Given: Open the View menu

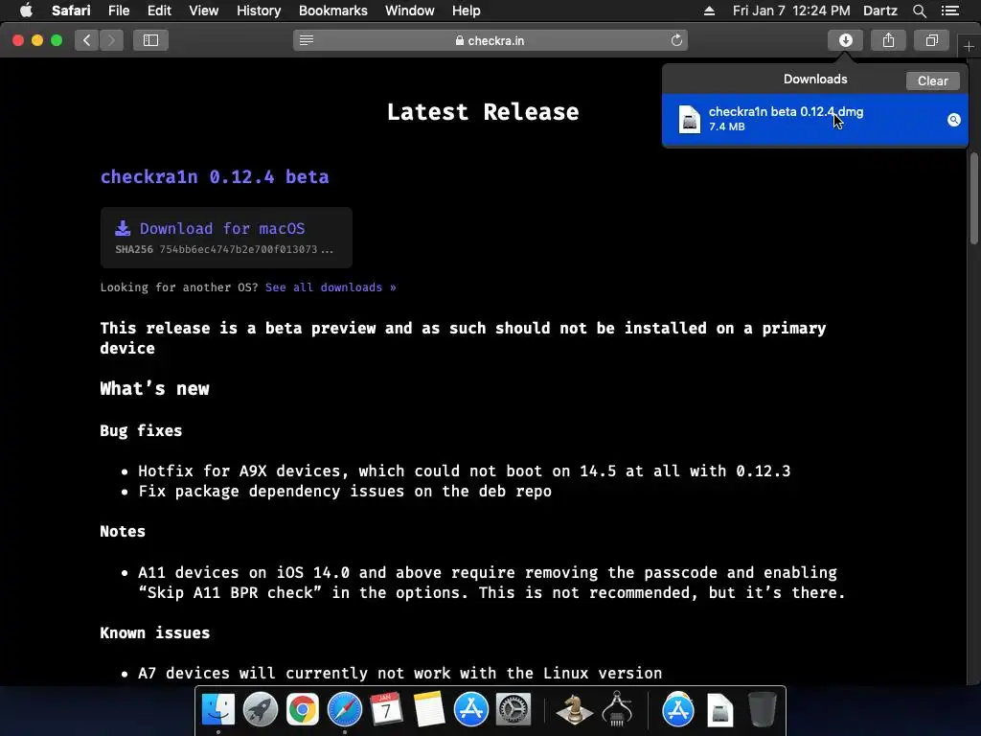Looking at the screenshot, I should [x=203, y=11].
